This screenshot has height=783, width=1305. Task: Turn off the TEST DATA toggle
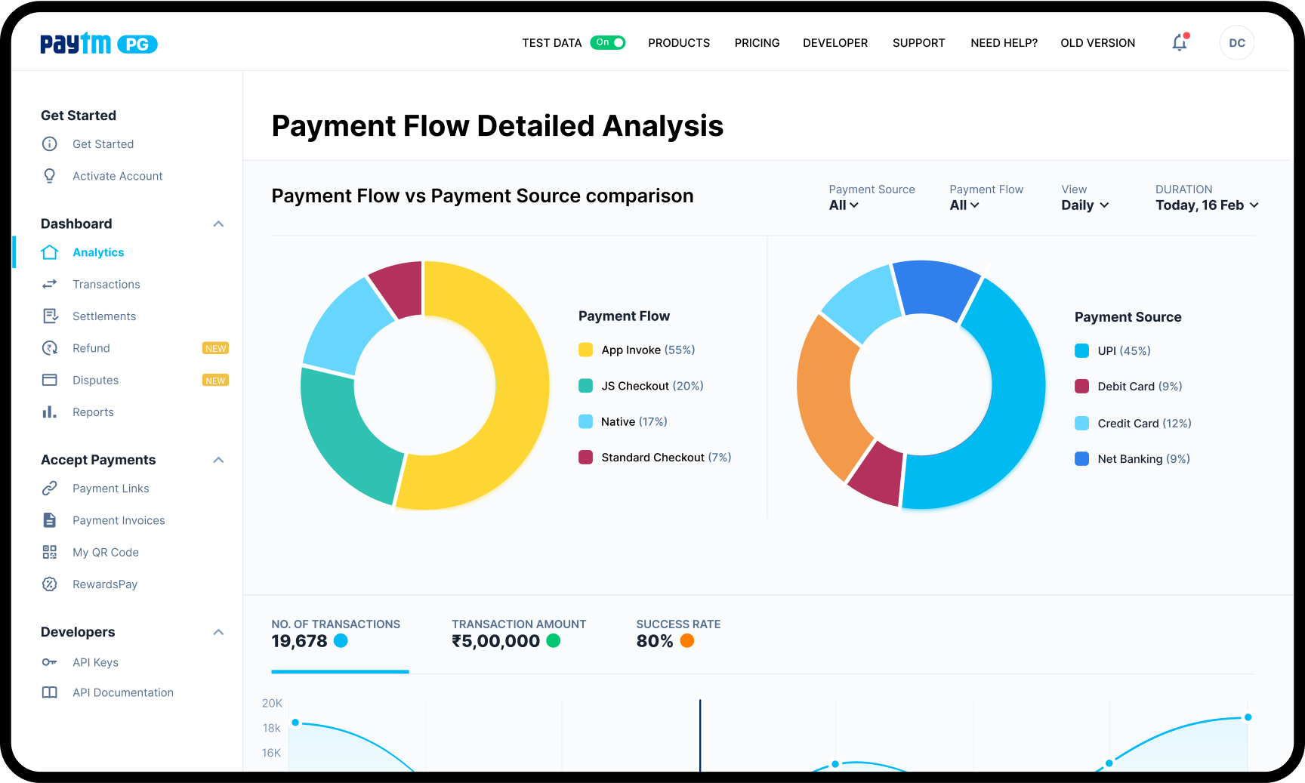pyautogui.click(x=609, y=42)
